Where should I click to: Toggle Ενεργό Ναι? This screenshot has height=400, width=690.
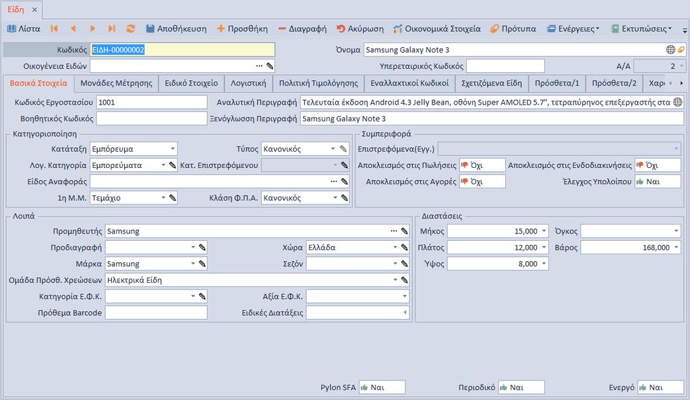click(x=660, y=387)
